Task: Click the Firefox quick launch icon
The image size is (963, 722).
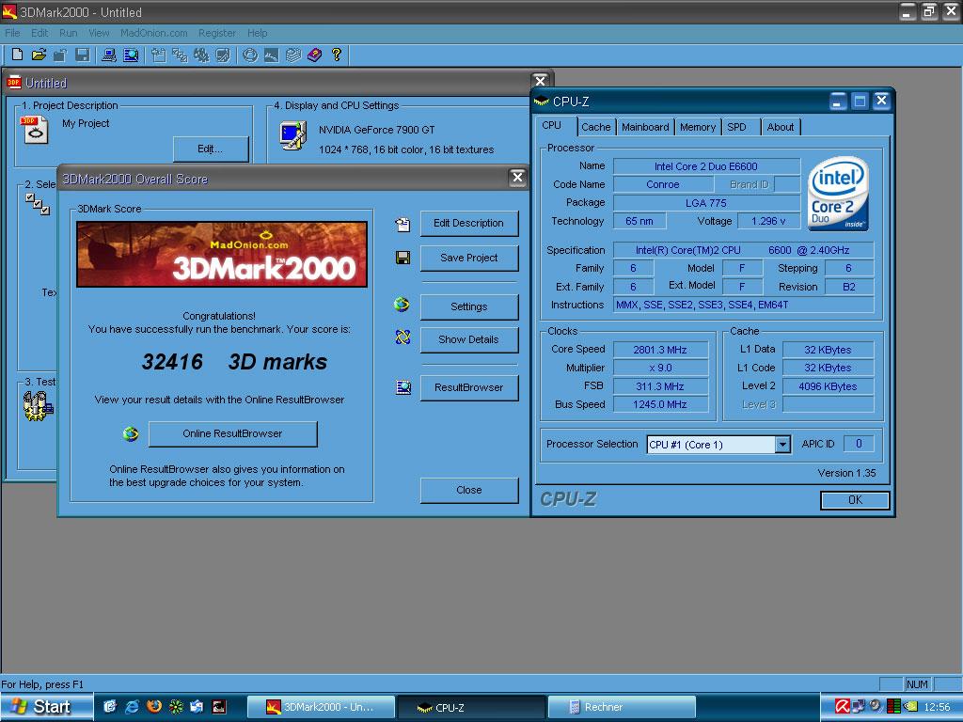Action: (x=154, y=707)
